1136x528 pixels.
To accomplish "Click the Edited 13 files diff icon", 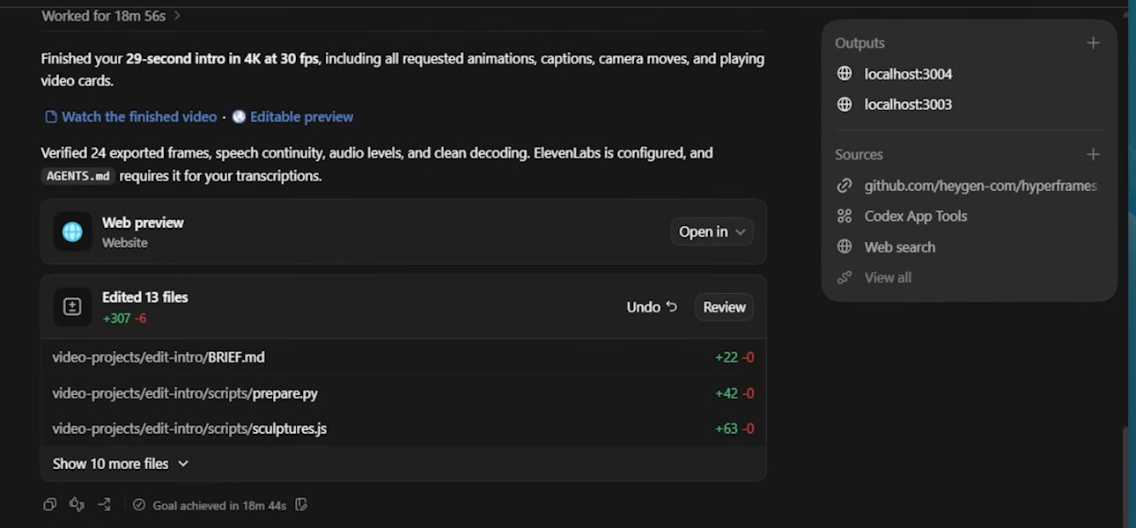I will [72, 307].
